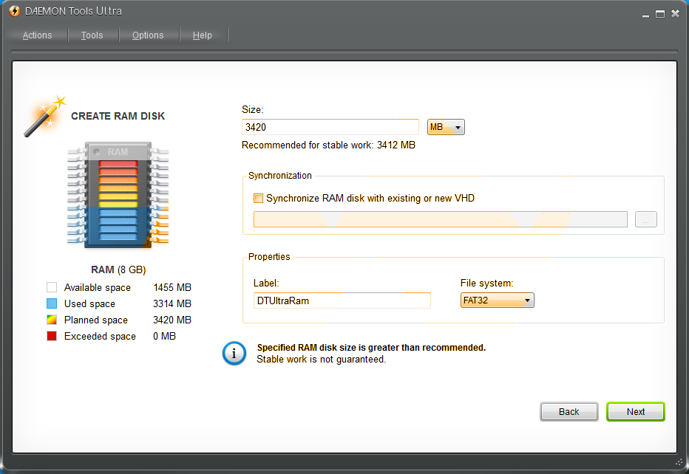Open the File system dropdown showing FAT32
This screenshot has height=474, width=689.
tap(497, 300)
